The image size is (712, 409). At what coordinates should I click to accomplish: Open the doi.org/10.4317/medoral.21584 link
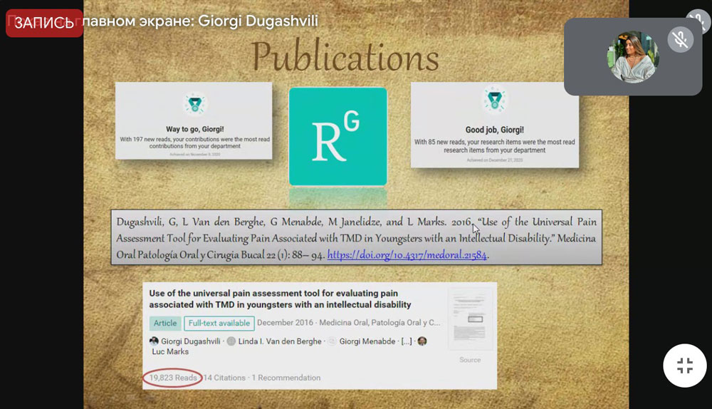pyautogui.click(x=407, y=255)
